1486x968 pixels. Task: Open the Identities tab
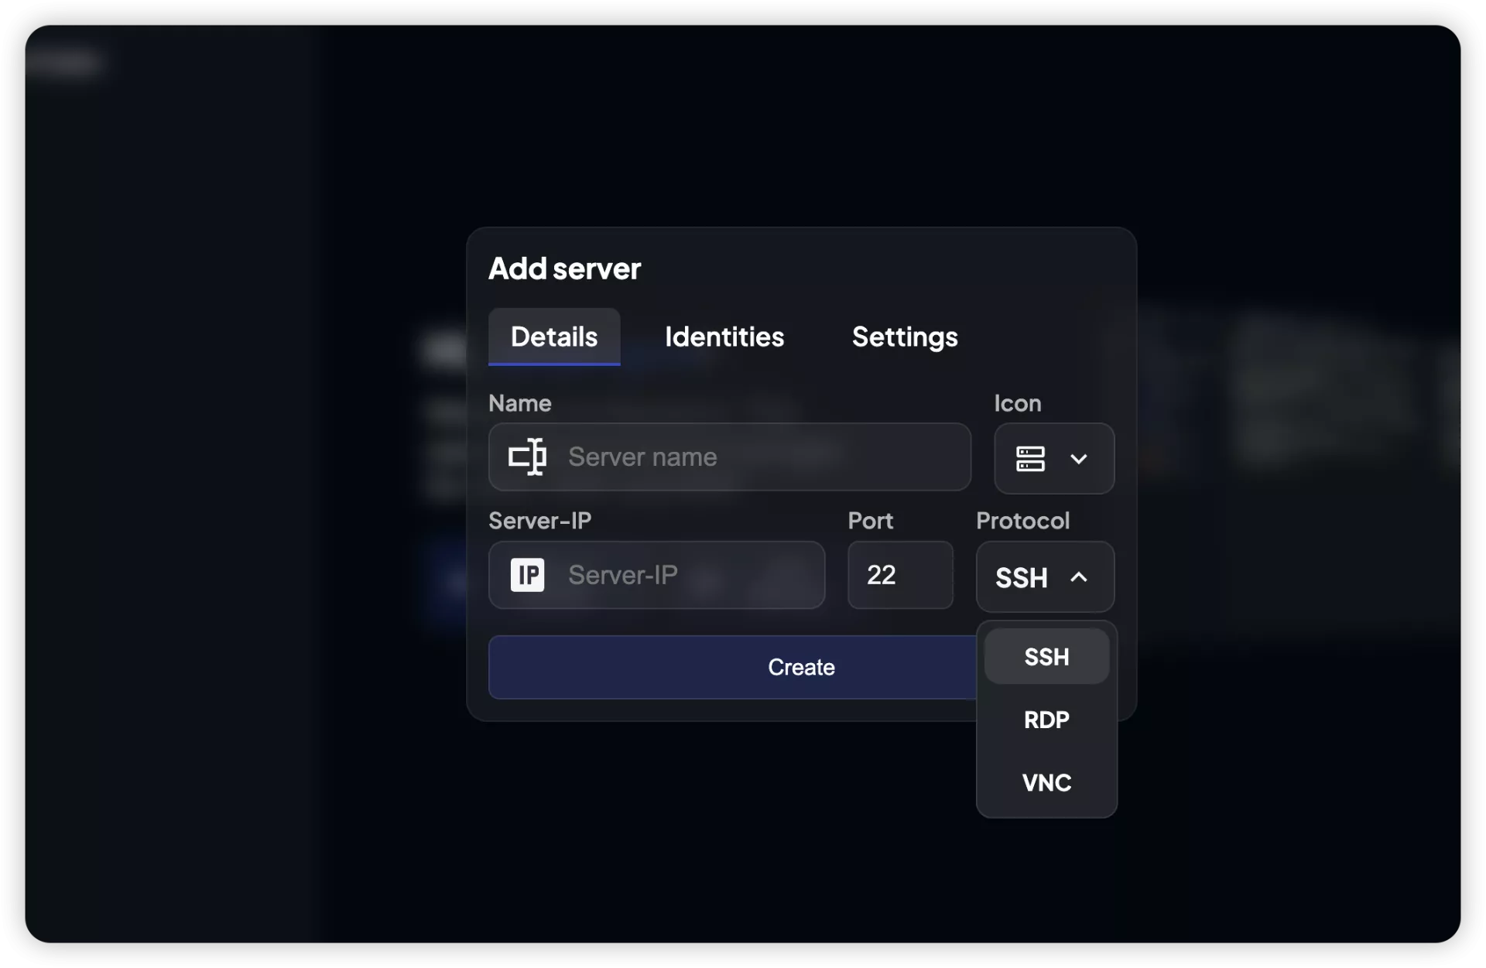pyautogui.click(x=724, y=337)
